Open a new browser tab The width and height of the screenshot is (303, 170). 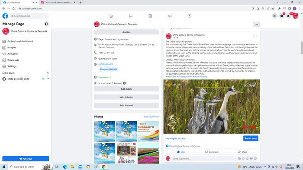81,3
